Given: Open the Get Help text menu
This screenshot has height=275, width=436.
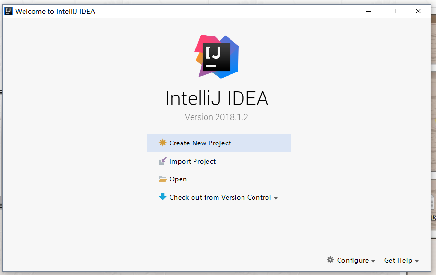Looking at the screenshot, I should point(398,260).
